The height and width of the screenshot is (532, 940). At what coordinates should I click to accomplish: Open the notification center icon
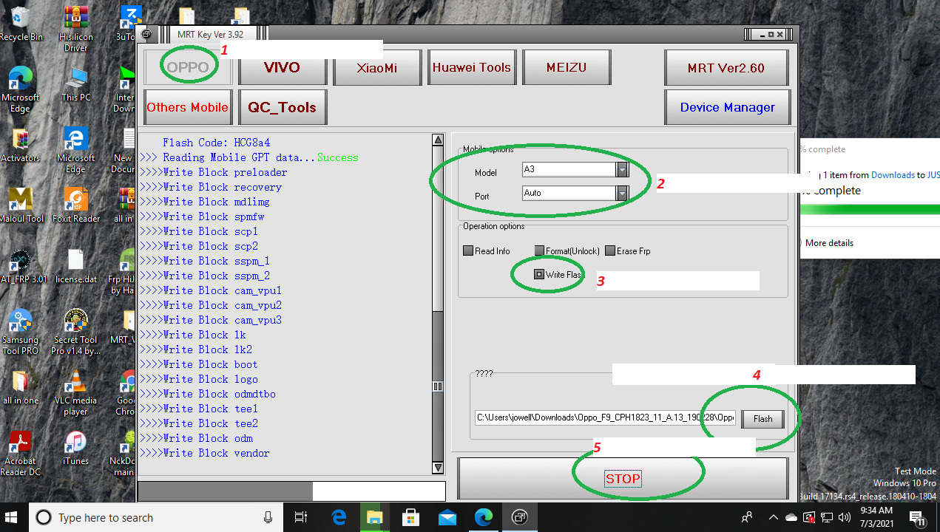coord(917,517)
